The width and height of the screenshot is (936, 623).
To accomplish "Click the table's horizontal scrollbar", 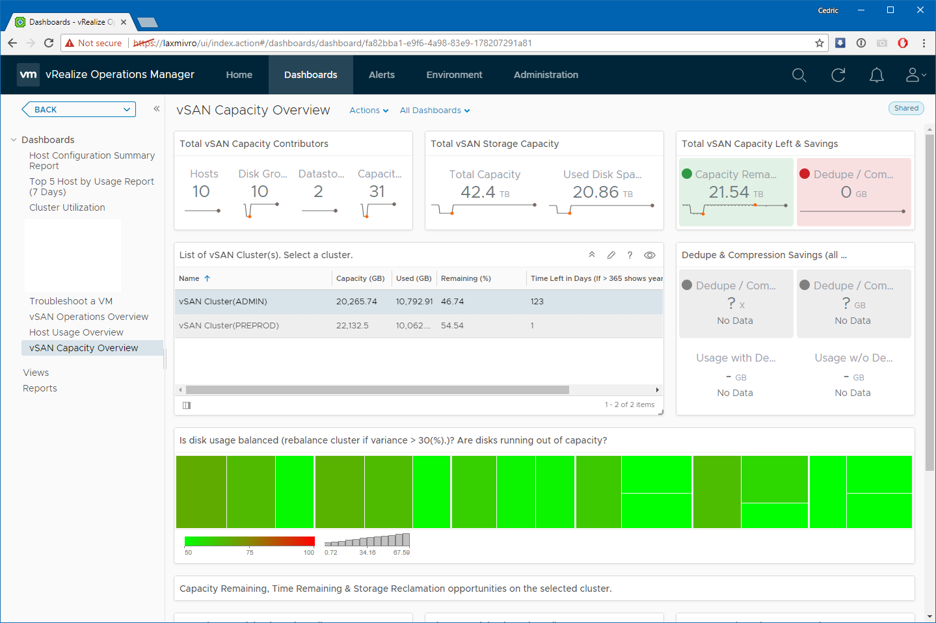I will click(x=377, y=390).
